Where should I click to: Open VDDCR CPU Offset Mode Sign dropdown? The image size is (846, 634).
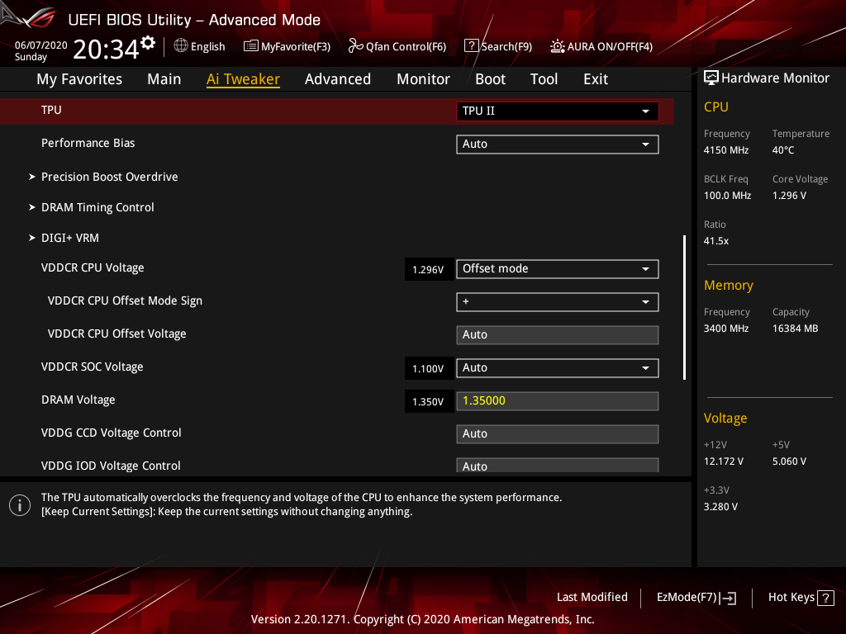click(558, 302)
